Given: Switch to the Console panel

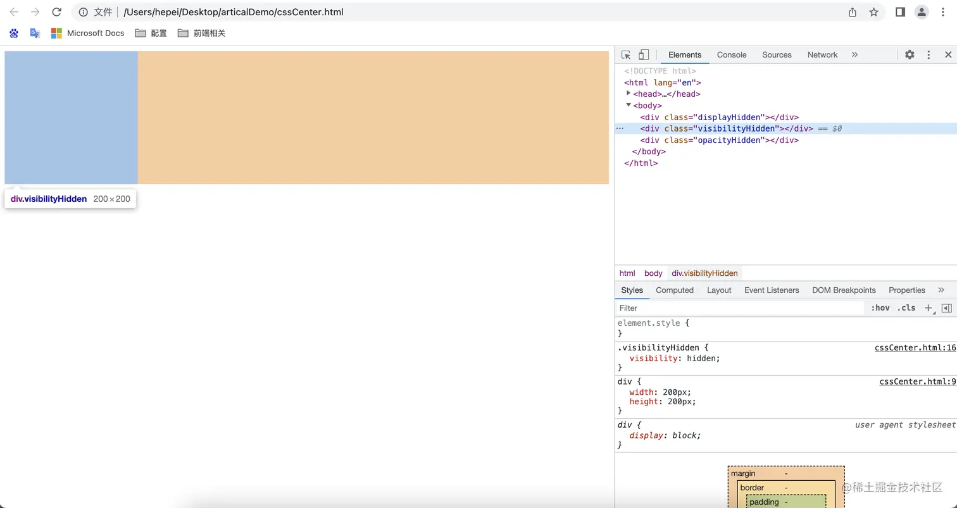Looking at the screenshot, I should (x=732, y=55).
